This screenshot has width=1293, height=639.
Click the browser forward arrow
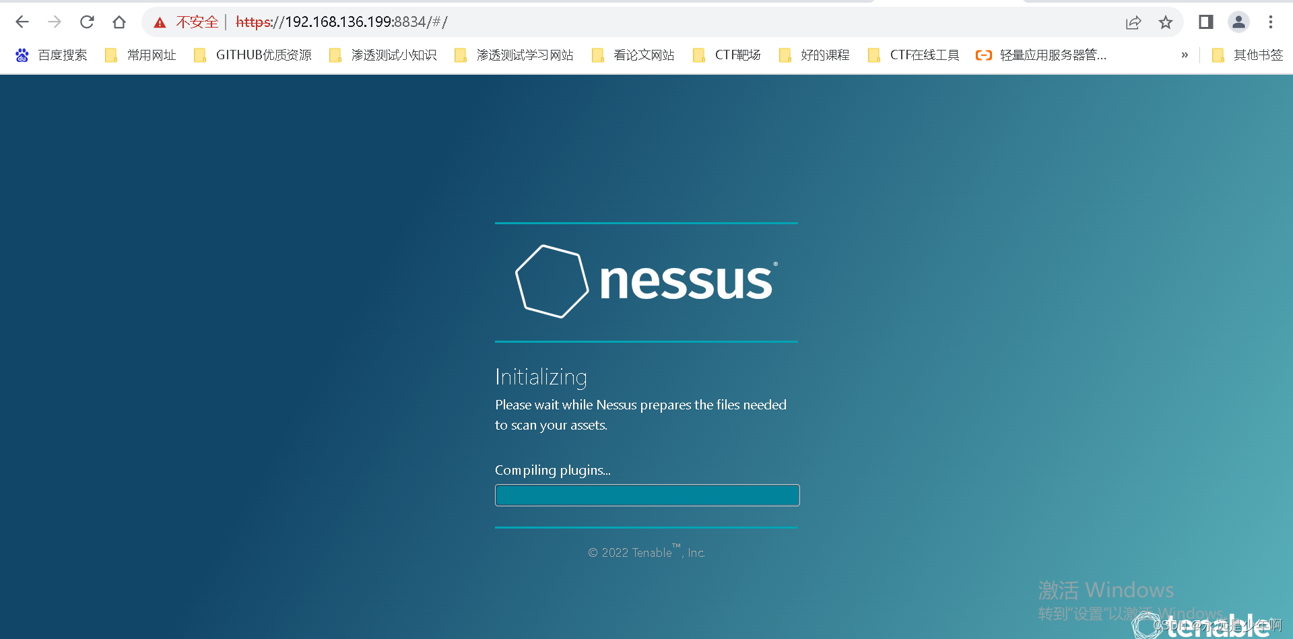[55, 22]
